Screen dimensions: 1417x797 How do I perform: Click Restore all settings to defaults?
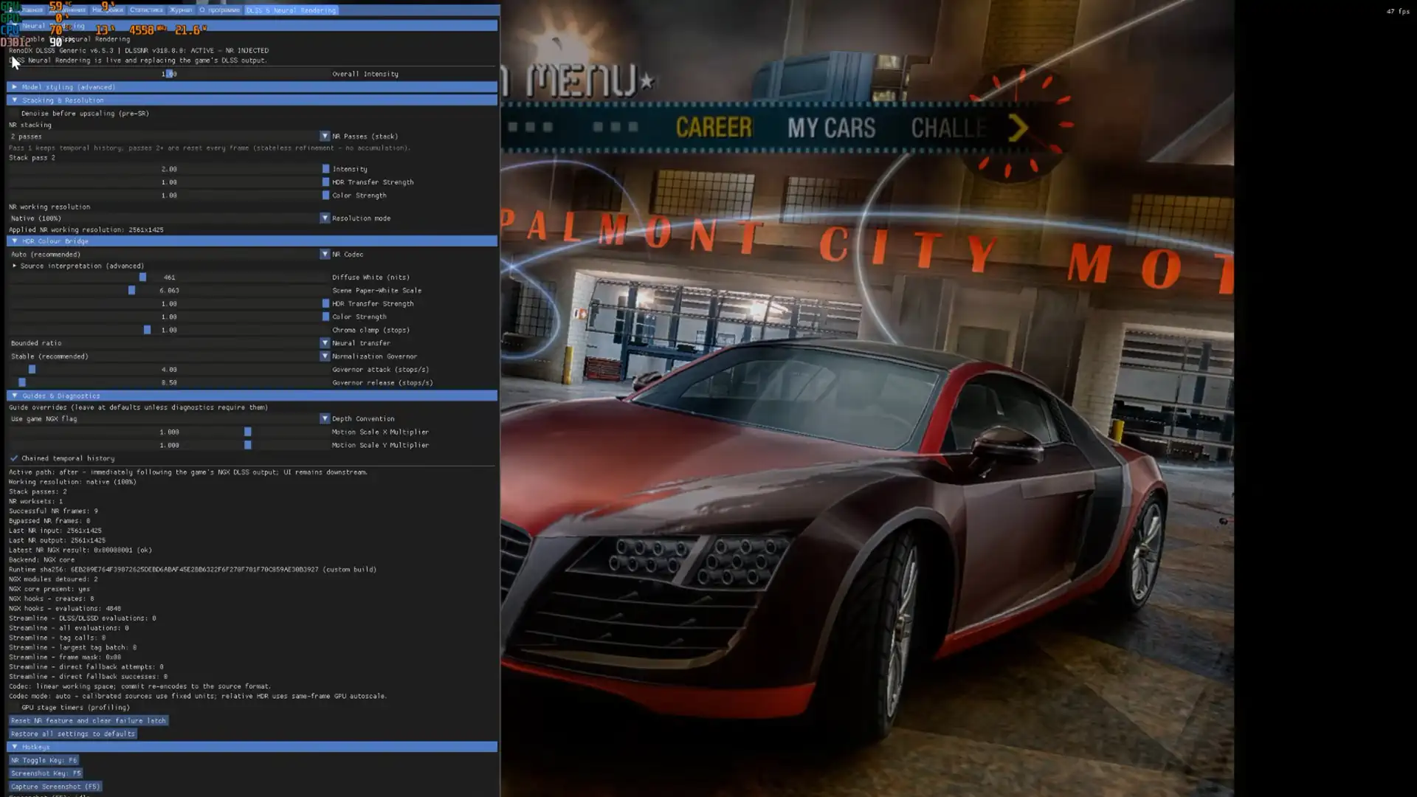click(72, 734)
